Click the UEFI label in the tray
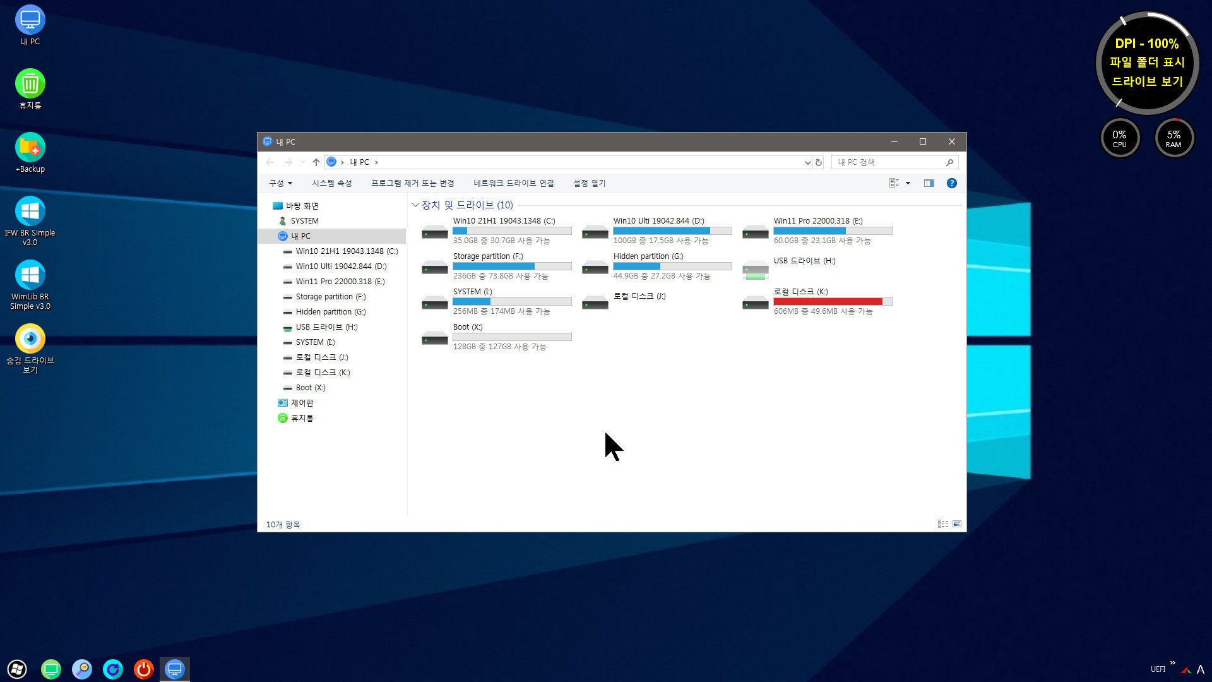The width and height of the screenshot is (1212, 682). 1158,669
